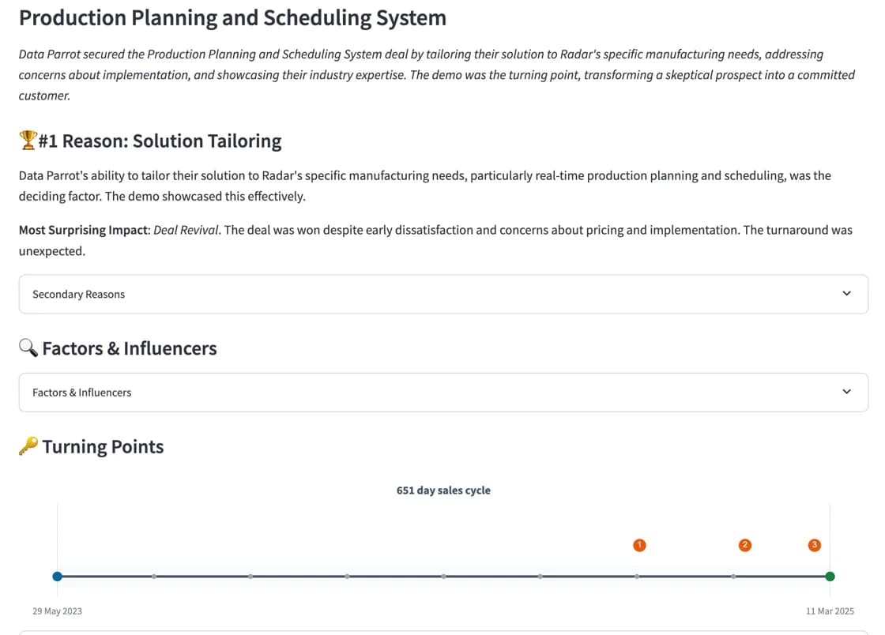Select the 29 May 2023 date label
This screenshot has height=635, width=885.
pos(56,611)
